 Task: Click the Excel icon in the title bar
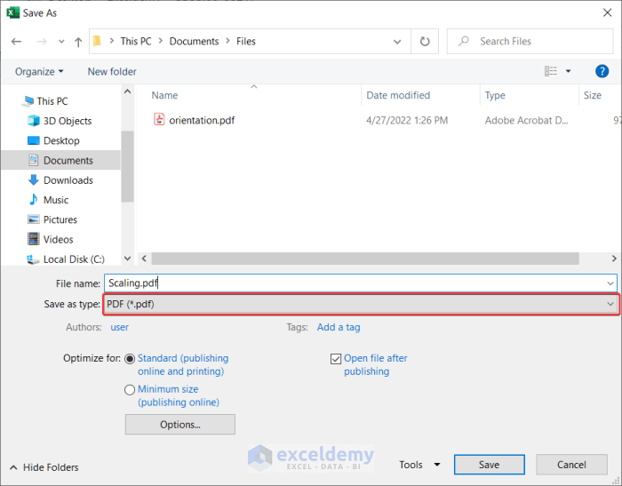[x=12, y=12]
